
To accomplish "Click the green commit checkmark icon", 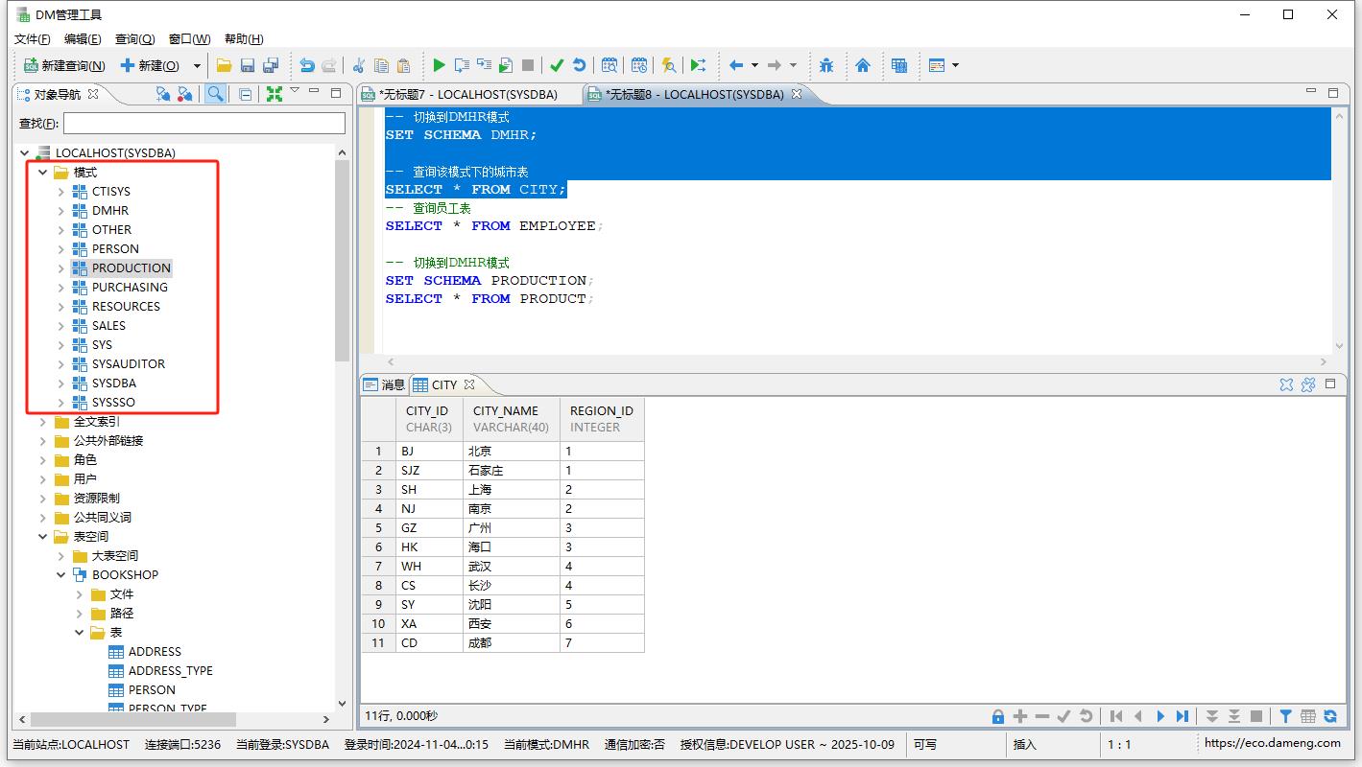I will (x=557, y=65).
